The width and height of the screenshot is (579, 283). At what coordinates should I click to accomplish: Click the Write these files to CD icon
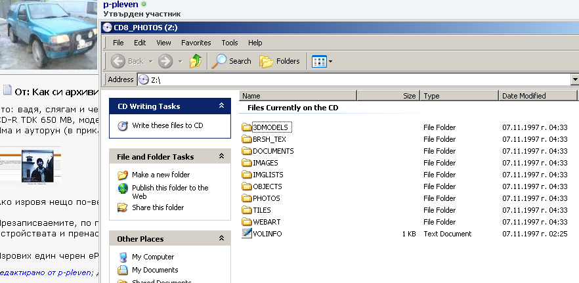(x=123, y=125)
